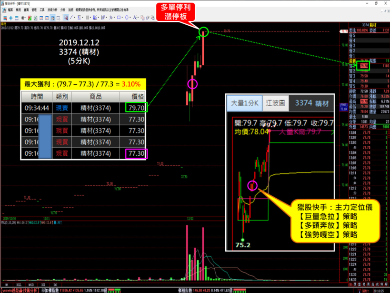Click the red-green candlestick toolbar icon

[30, 18]
